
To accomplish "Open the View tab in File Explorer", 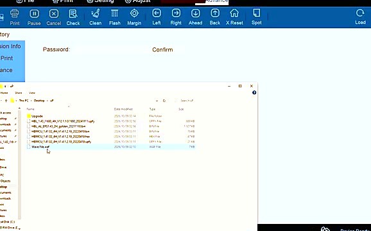I will (x=32, y=93).
